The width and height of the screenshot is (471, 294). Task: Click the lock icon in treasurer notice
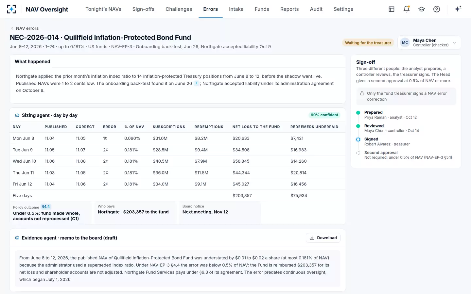tap(362, 93)
